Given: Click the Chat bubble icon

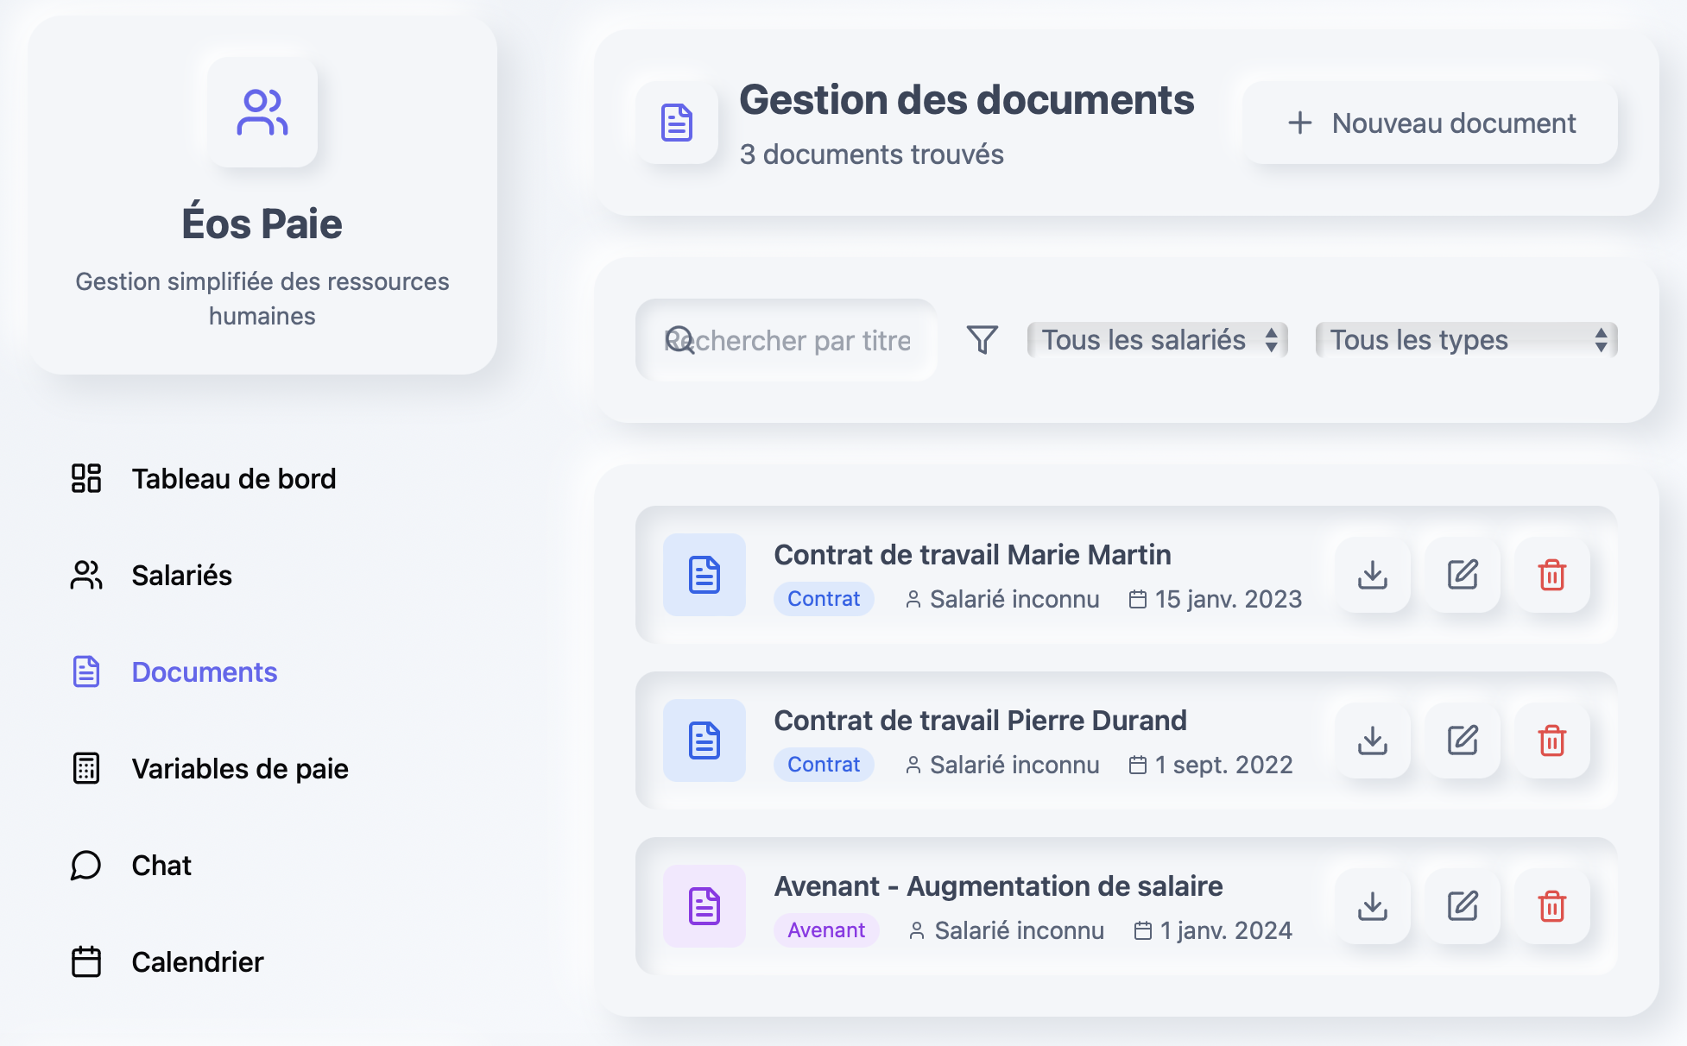Looking at the screenshot, I should point(86,865).
